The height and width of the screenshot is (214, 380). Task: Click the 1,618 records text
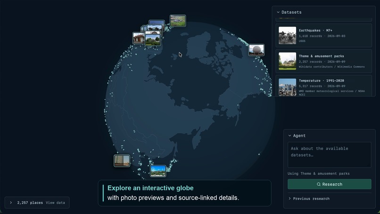(310, 36)
